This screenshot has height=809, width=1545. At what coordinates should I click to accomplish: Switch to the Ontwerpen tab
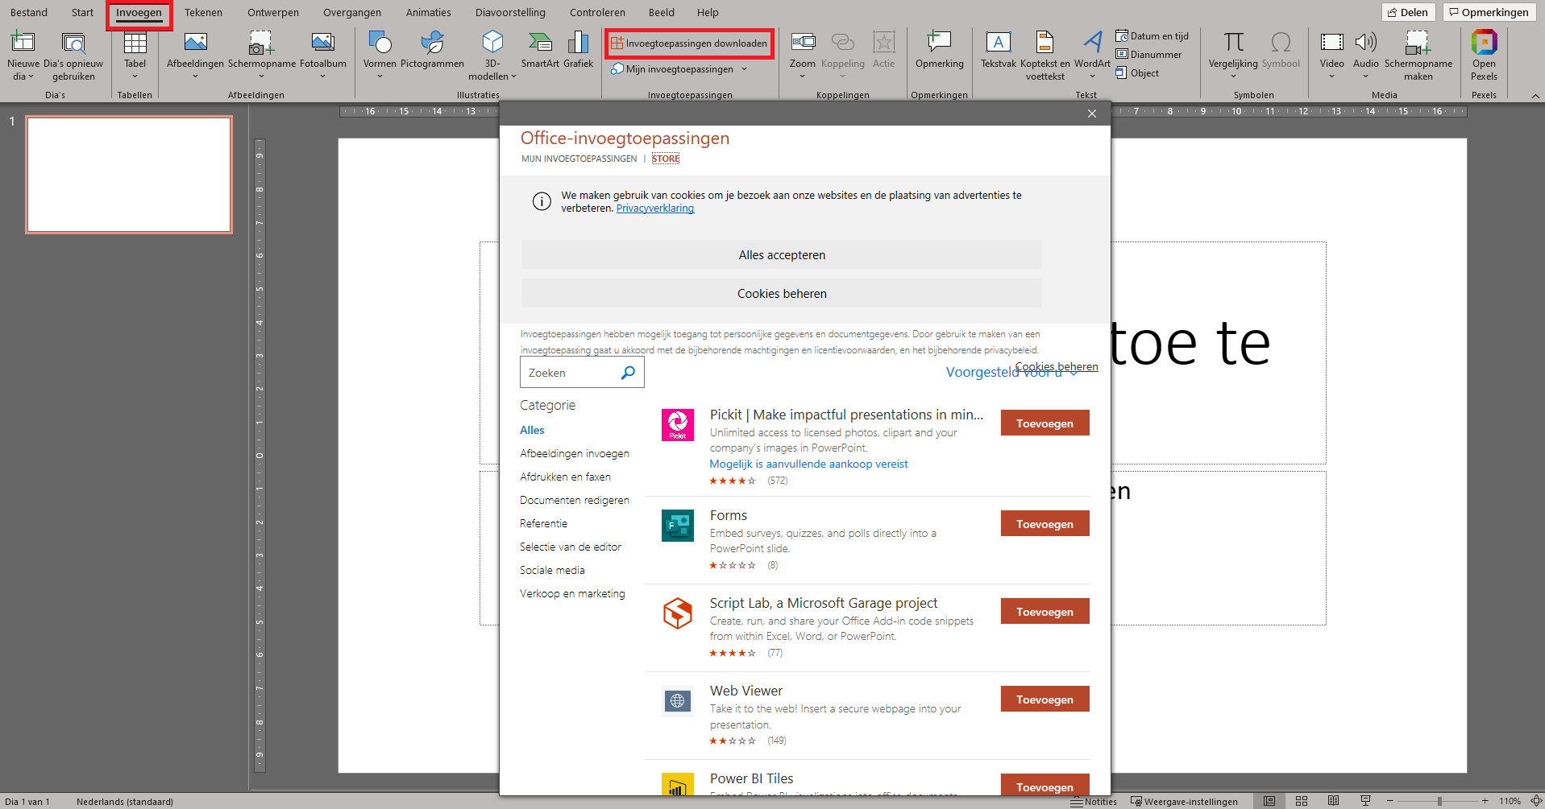[x=273, y=12]
